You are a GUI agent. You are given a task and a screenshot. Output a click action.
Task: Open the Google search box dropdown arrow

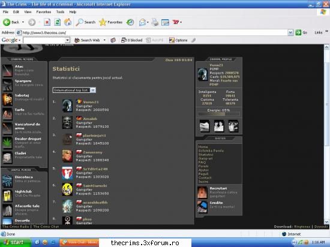point(67,40)
